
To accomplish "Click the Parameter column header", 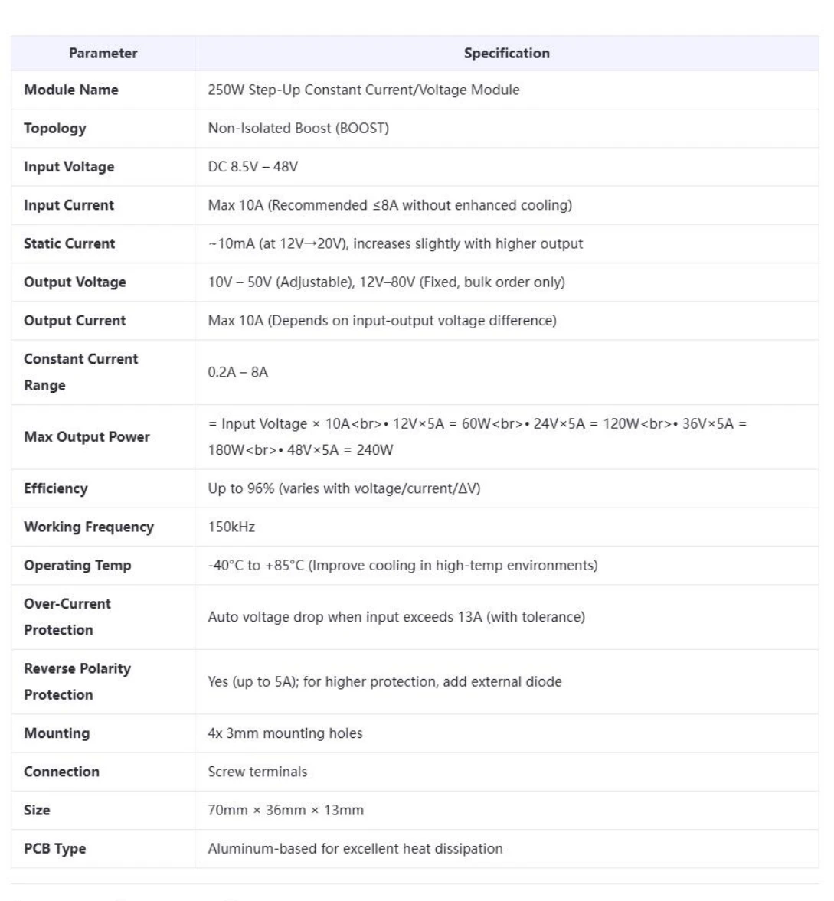I will pos(103,54).
